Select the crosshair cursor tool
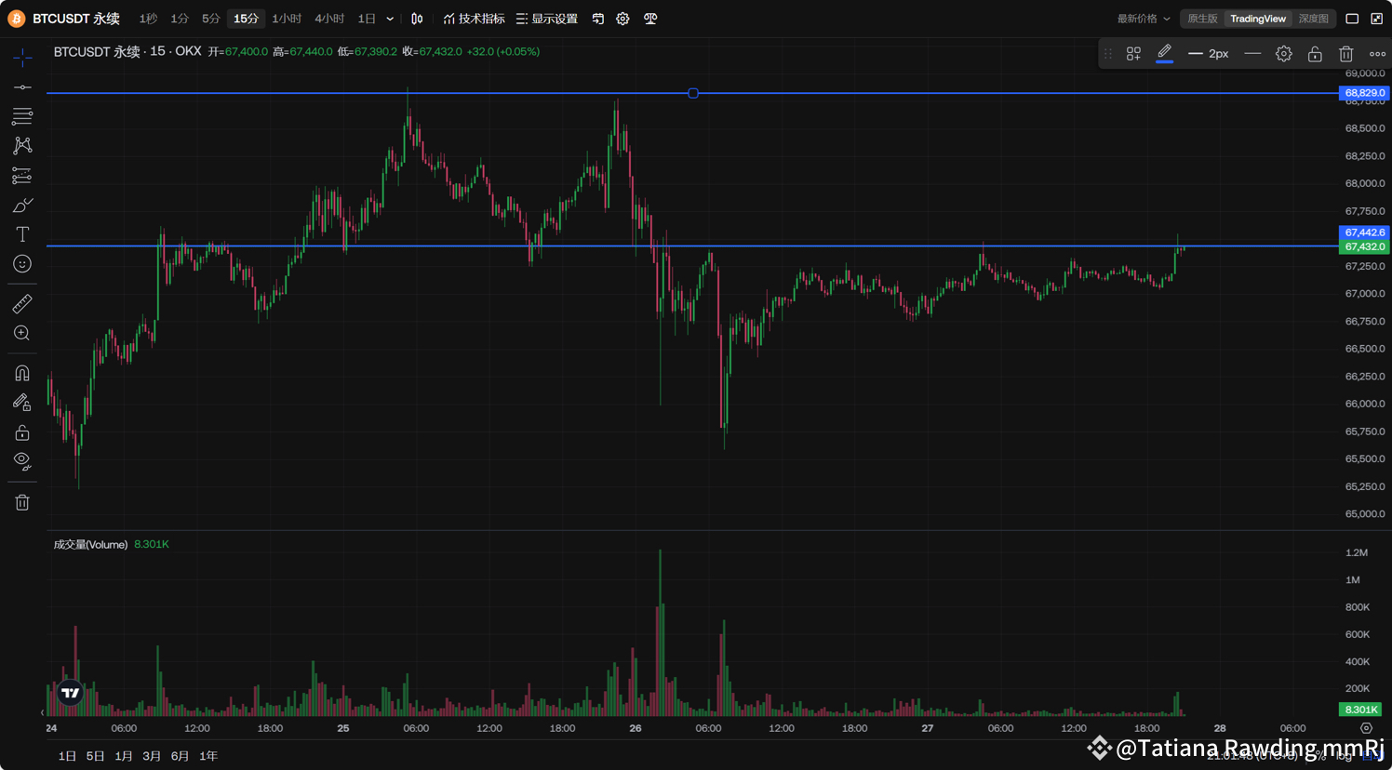The width and height of the screenshot is (1392, 770). [22, 58]
